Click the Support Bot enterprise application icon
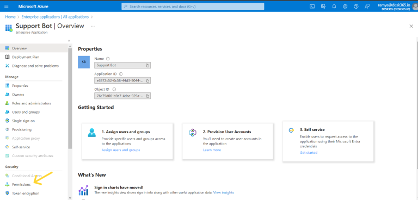The width and height of the screenshot is (418, 200). point(9,28)
